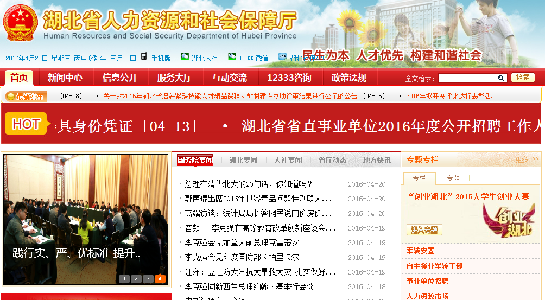
Task: Open 事业单位招聘 column link
Action: [x=428, y=281]
